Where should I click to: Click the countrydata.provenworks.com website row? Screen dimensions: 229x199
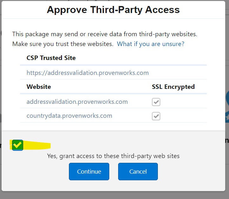coord(69,116)
